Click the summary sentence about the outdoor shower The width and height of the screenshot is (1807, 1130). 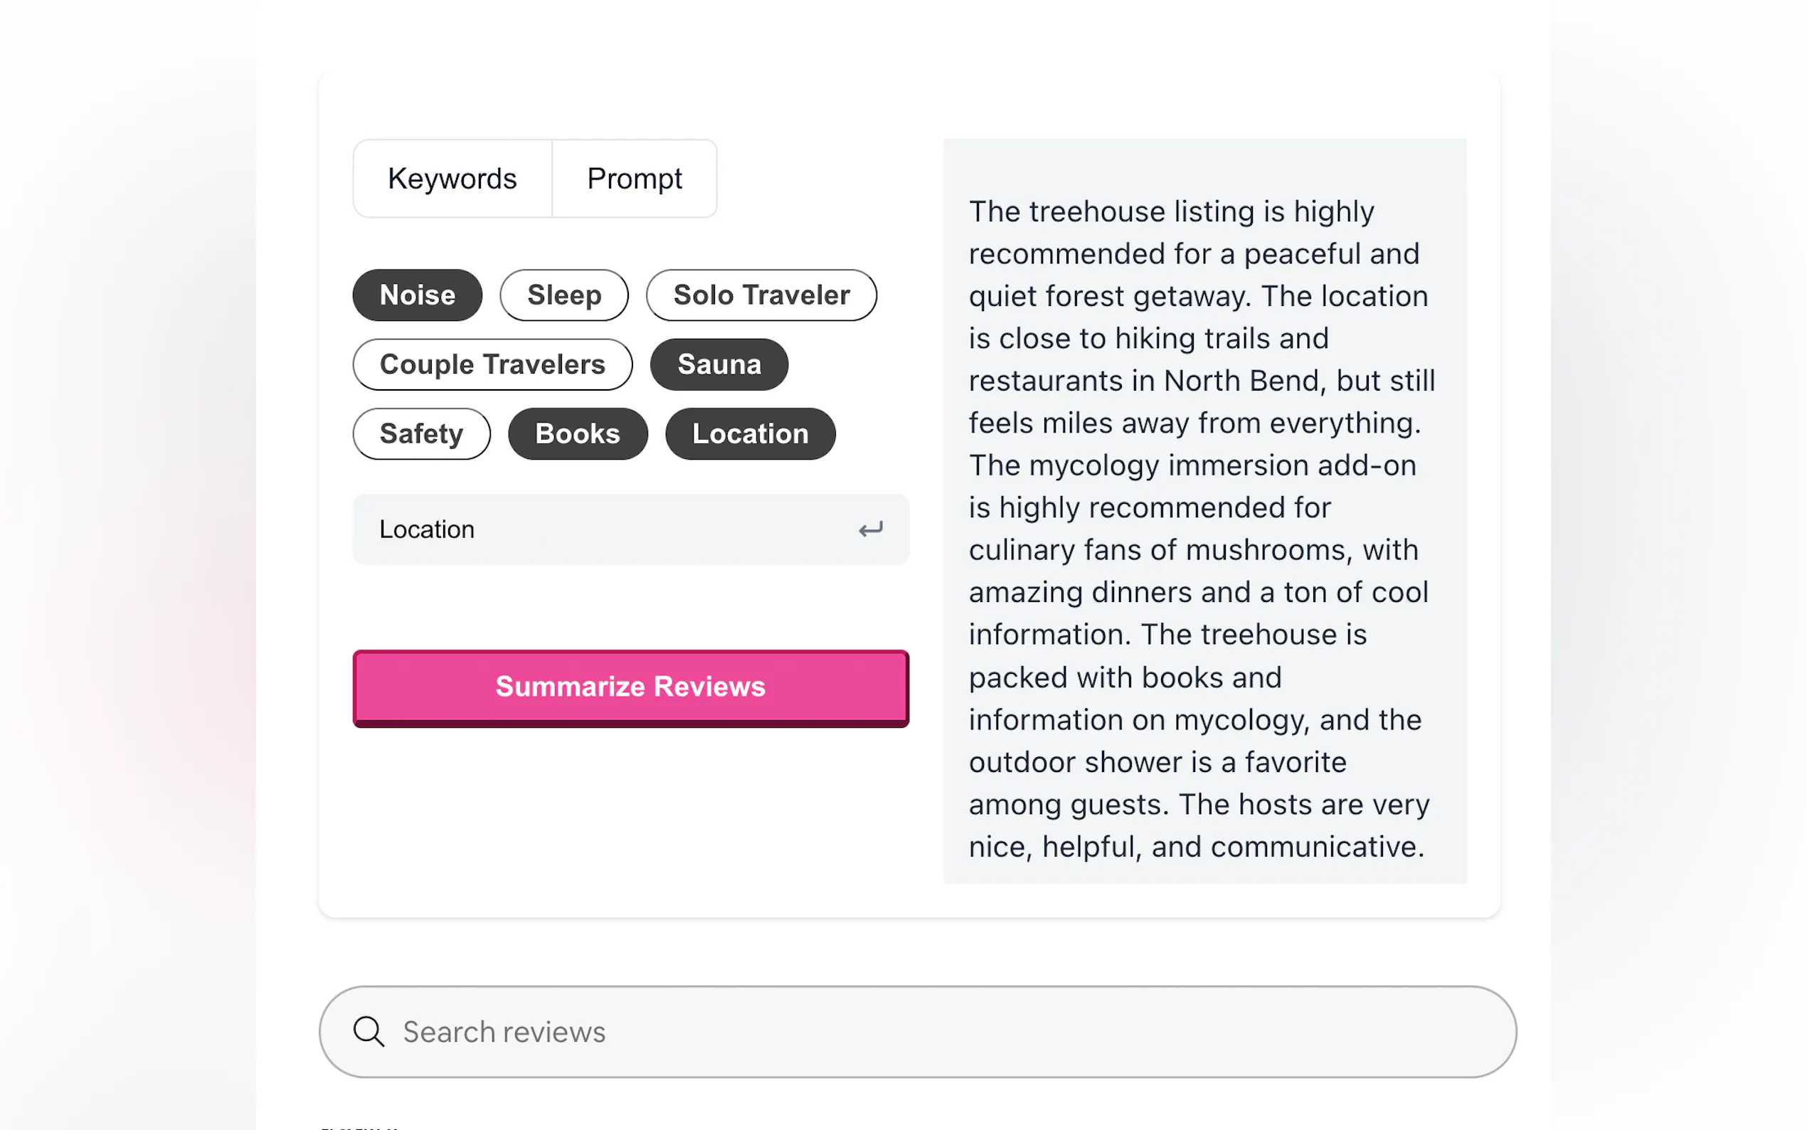click(x=1157, y=762)
